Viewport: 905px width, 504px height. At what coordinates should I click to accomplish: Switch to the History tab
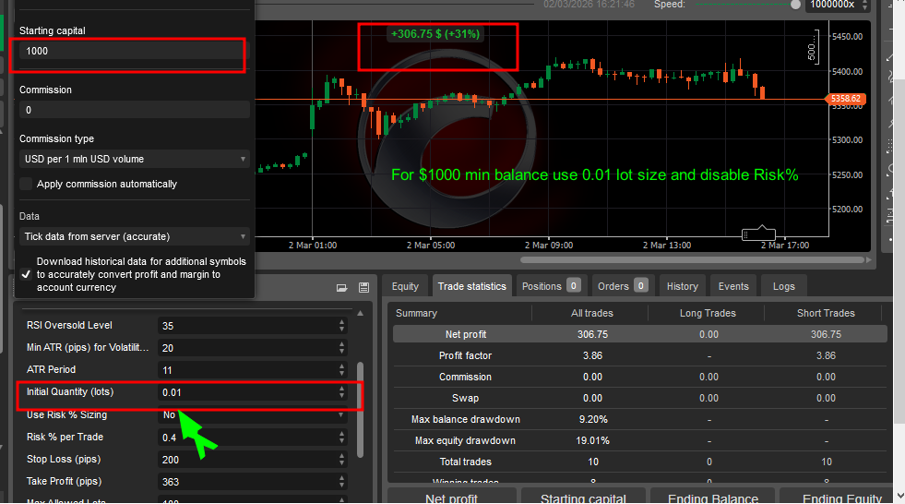click(x=683, y=286)
